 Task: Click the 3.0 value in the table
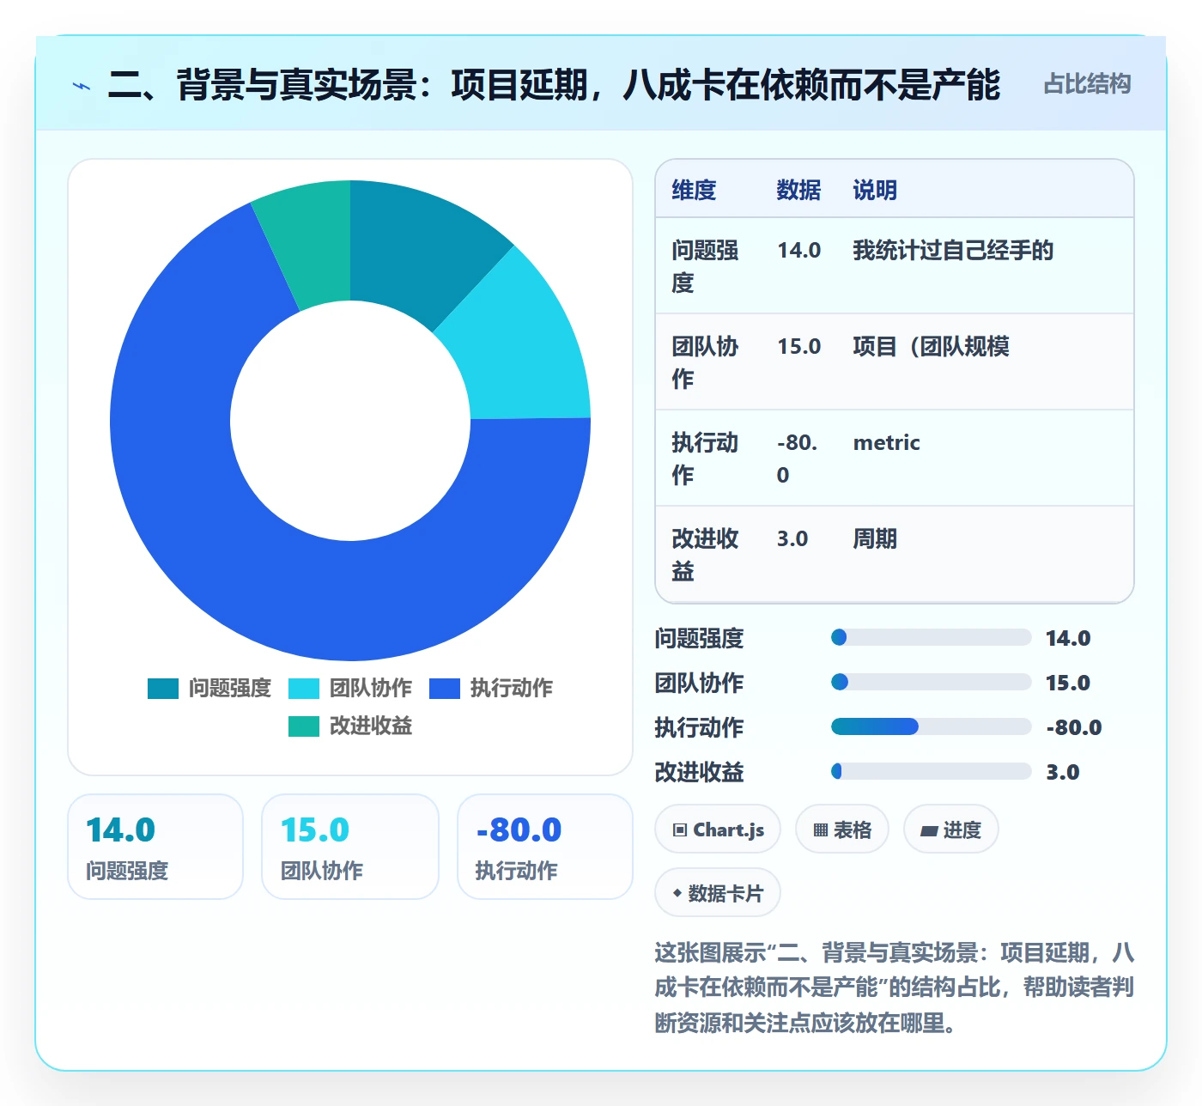click(792, 539)
